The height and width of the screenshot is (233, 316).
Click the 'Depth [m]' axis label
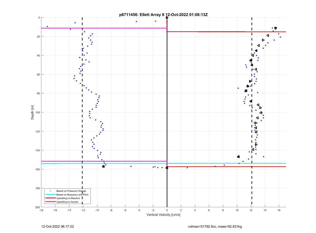click(x=33, y=112)
